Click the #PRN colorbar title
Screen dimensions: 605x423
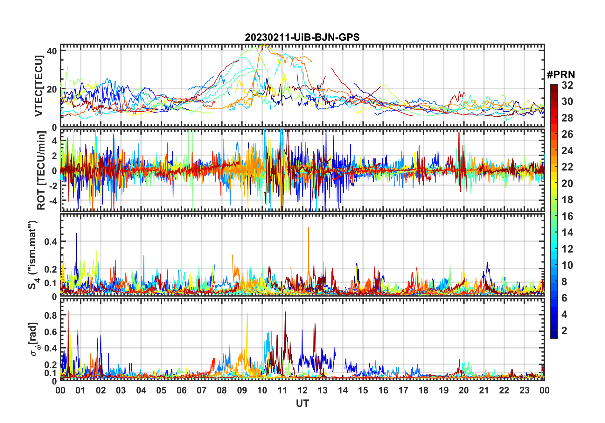pyautogui.click(x=561, y=75)
